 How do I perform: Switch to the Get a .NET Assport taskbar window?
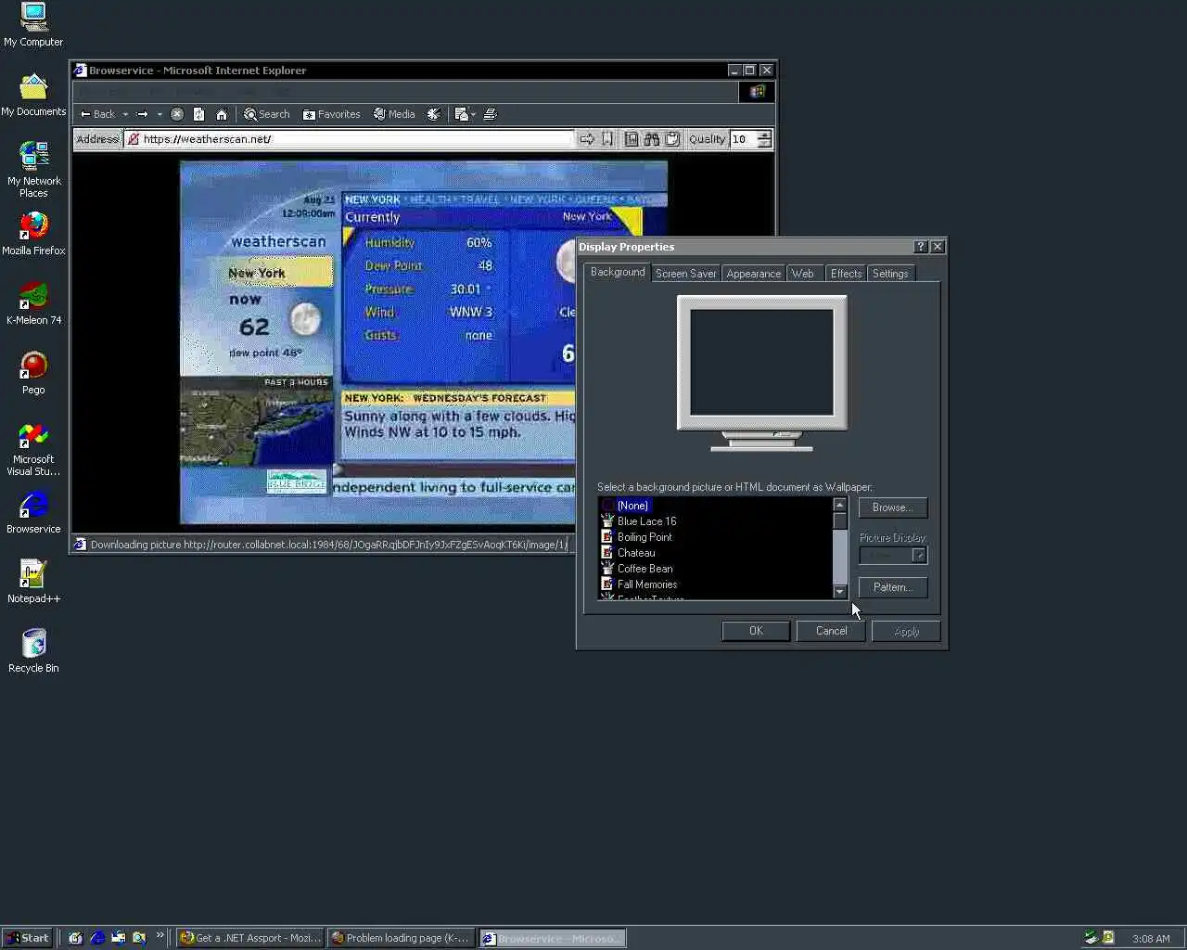point(250,938)
